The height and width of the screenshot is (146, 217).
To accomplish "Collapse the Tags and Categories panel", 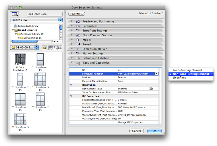I will point(72,62).
